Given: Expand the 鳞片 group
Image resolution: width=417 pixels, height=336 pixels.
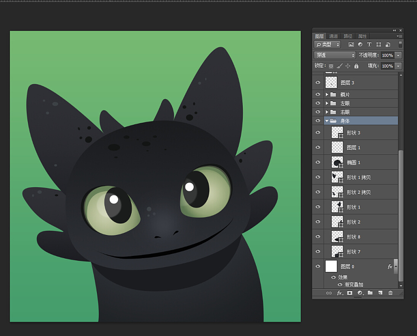Looking at the screenshot, I should [x=327, y=94].
